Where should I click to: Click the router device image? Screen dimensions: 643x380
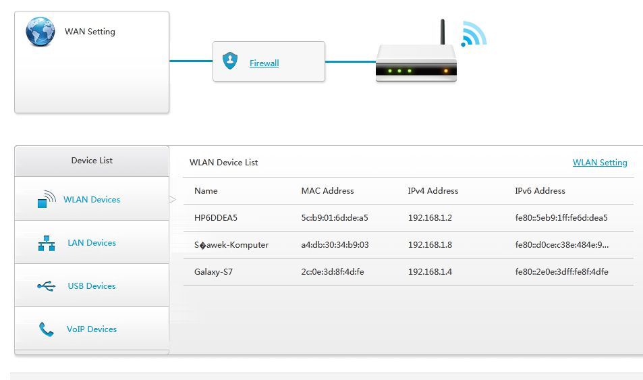(x=416, y=51)
